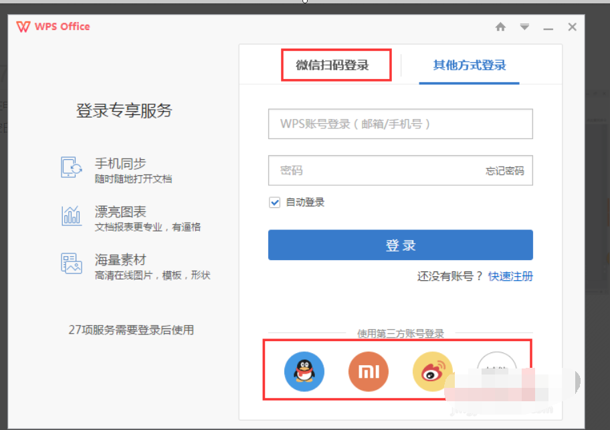Click the 海量素材 heading text
610x430 pixels.
click(120, 260)
